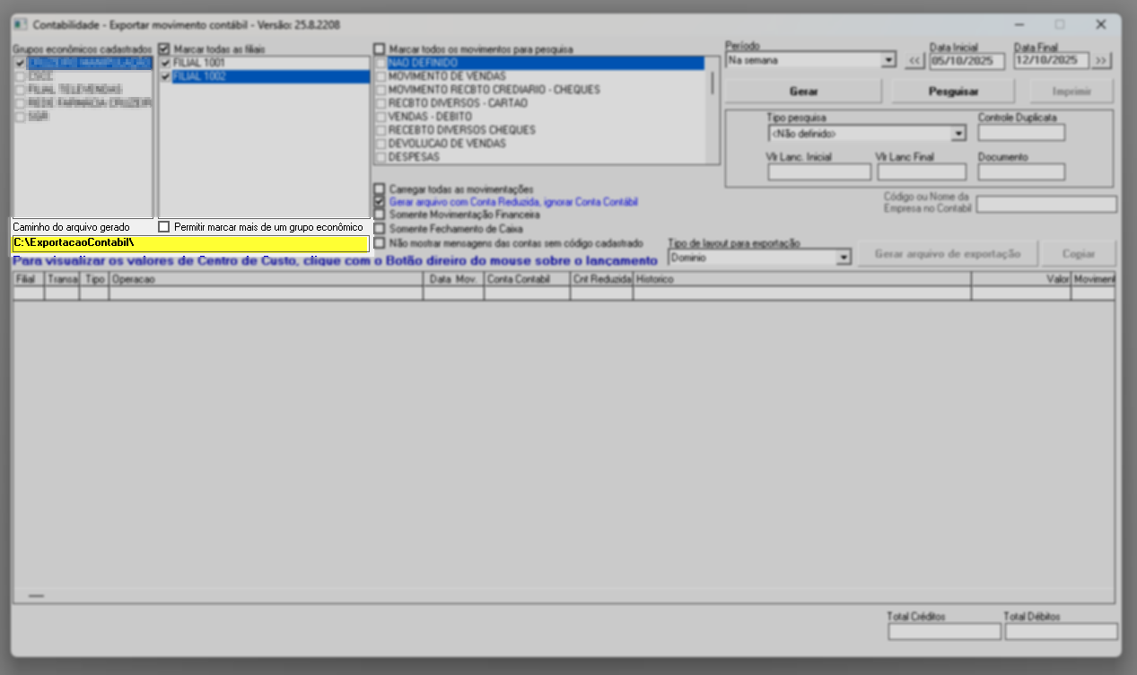Open the Período dropdown 'Na semana'
Screen dimensions: 1137x675
point(888,60)
